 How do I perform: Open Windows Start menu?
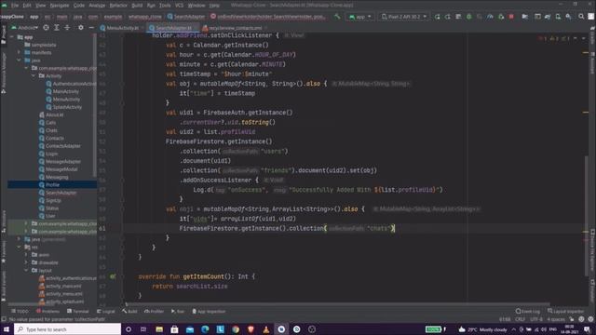[7, 329]
